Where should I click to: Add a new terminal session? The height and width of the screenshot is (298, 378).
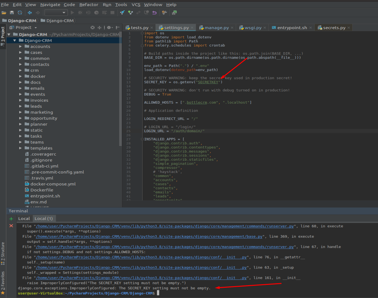click(x=11, y=219)
